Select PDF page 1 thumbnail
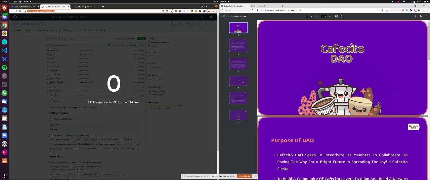This screenshot has height=180, width=430. pyautogui.click(x=238, y=28)
